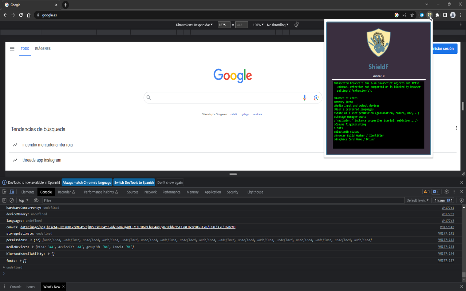The height and width of the screenshot is (291, 466).
Task: Show the console sidebar panel icon
Action: click(x=4, y=200)
